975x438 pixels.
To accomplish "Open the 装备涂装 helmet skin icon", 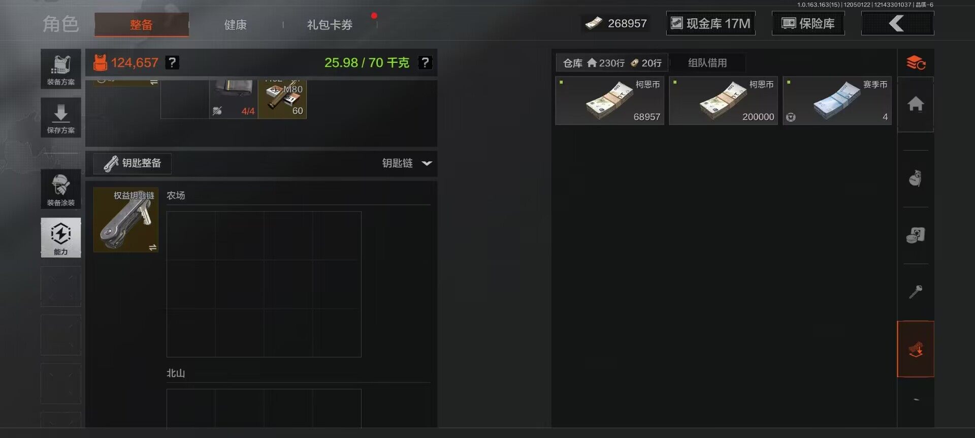I will pos(61,189).
